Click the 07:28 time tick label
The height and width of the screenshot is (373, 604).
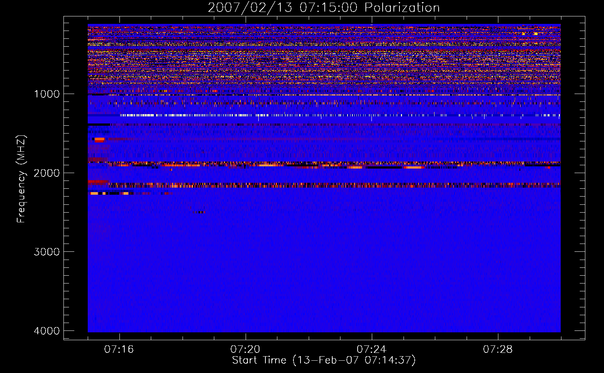point(498,350)
